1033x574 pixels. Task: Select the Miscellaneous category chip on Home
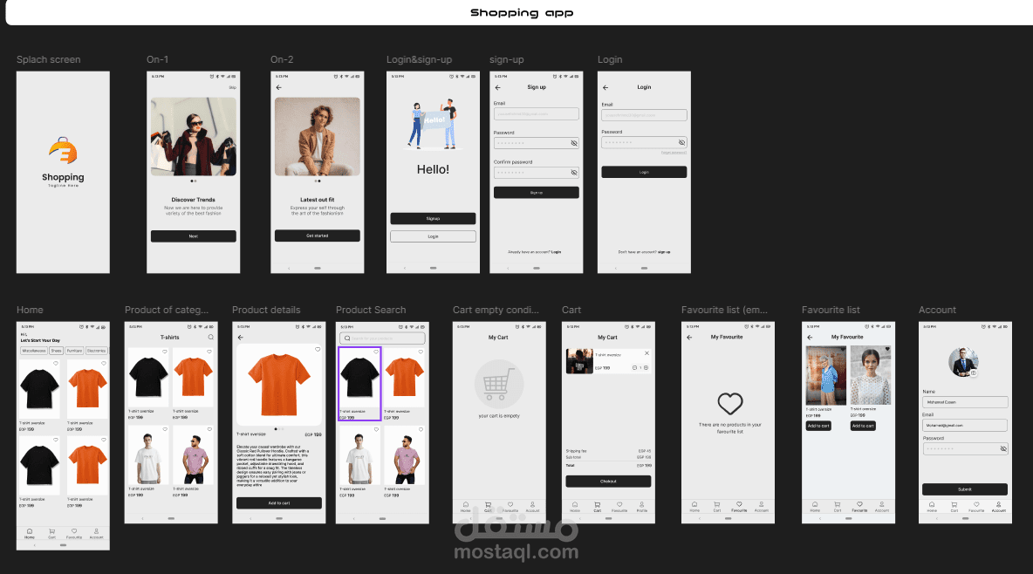[x=34, y=351]
